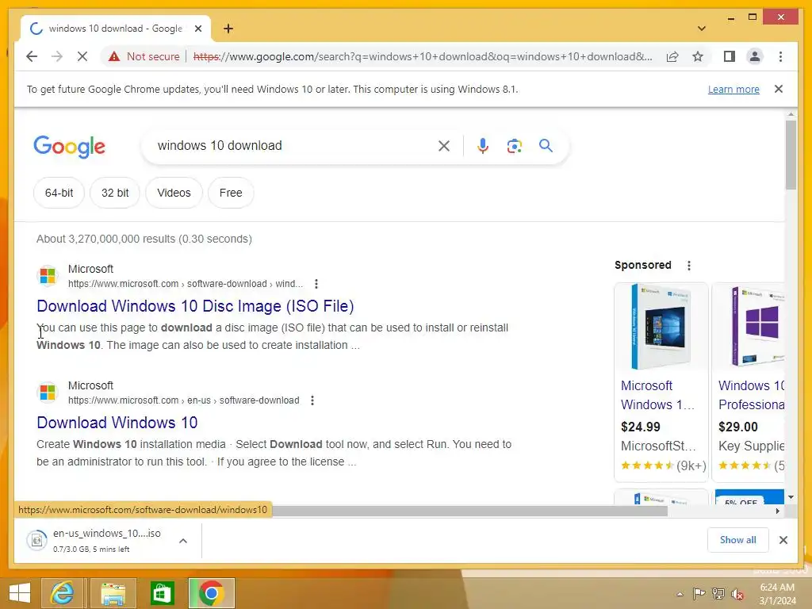Go back using the browser back arrow
Viewport: 812px width, 609px height.
tap(32, 56)
